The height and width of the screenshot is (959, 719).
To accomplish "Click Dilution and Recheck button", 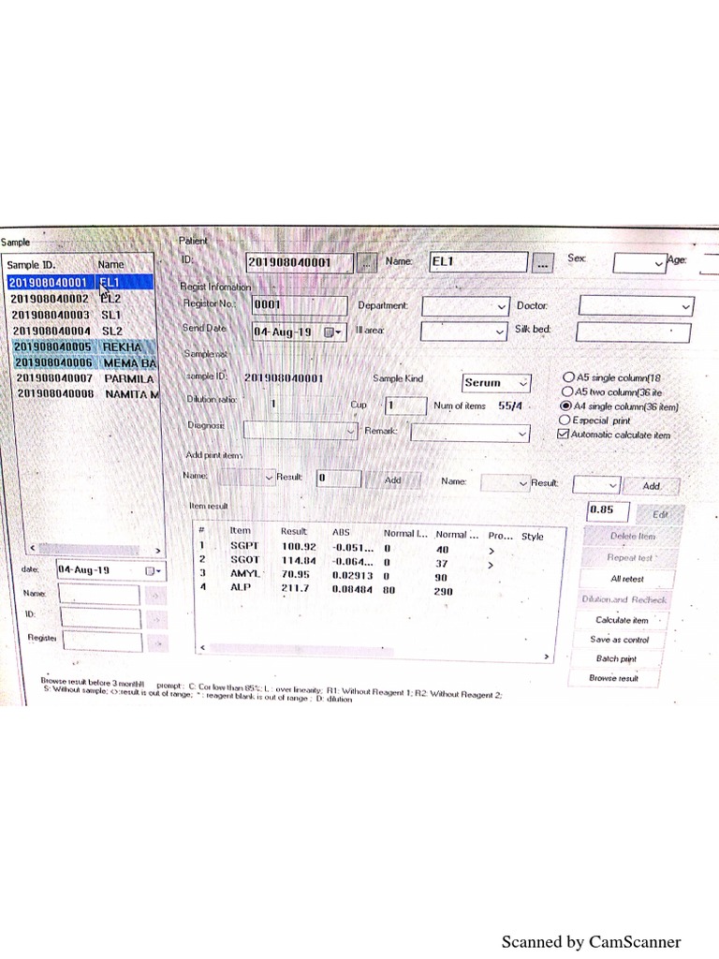I will 624,599.
